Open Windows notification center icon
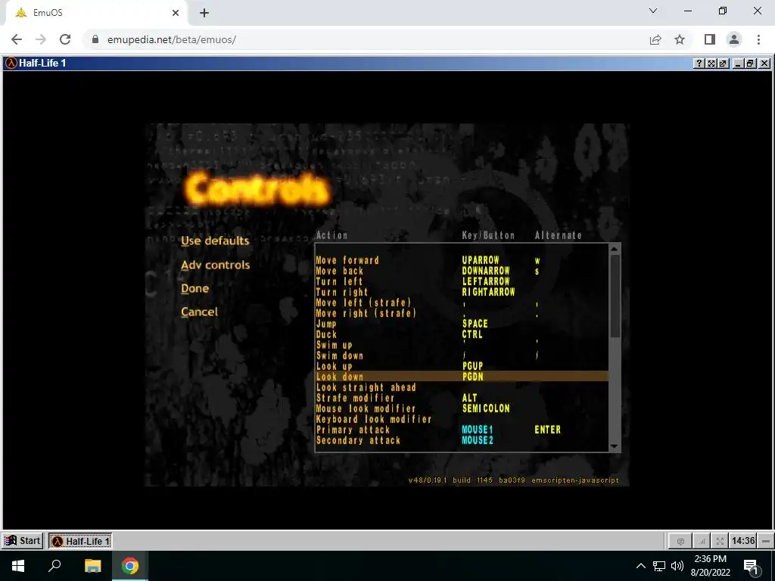 pos(751,566)
